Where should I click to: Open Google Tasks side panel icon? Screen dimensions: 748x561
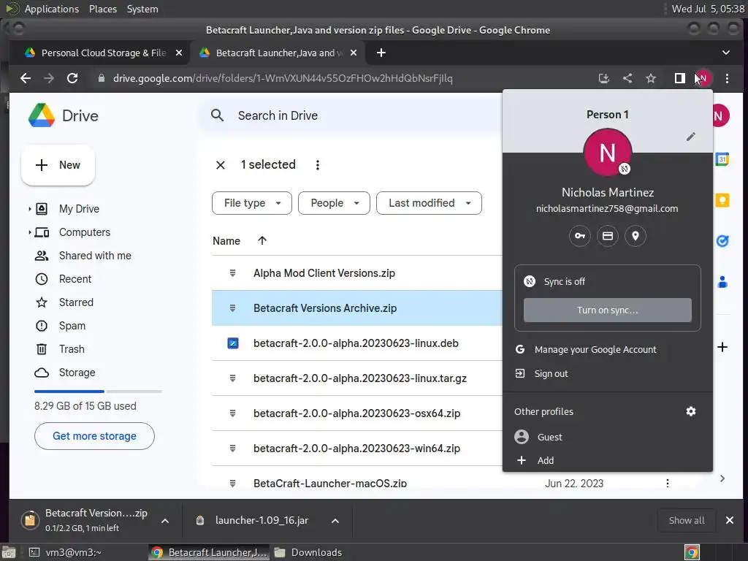(x=722, y=241)
